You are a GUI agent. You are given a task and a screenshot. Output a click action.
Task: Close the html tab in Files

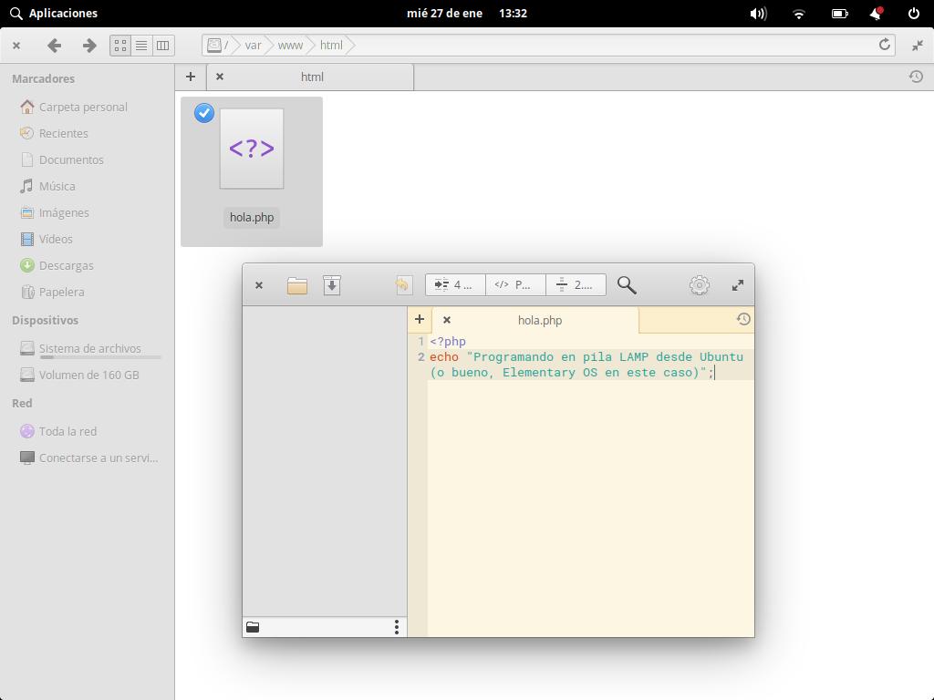pos(220,77)
